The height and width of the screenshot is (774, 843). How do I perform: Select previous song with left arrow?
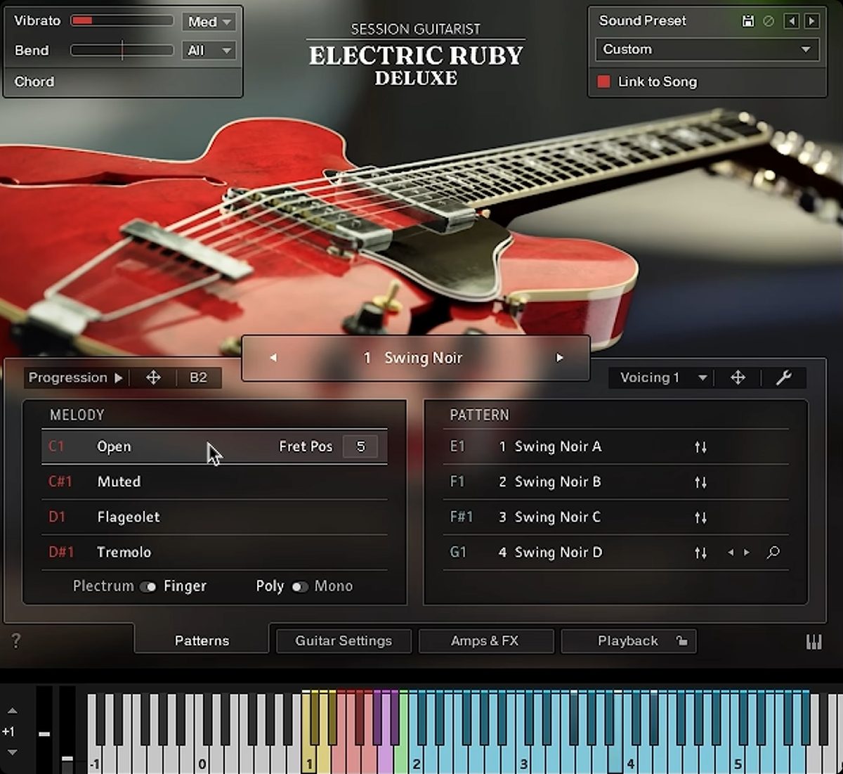click(273, 358)
